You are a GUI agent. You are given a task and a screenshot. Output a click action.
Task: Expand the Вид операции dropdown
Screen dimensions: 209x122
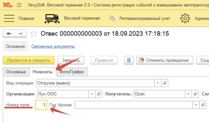pyautogui.click(x=158, y=83)
